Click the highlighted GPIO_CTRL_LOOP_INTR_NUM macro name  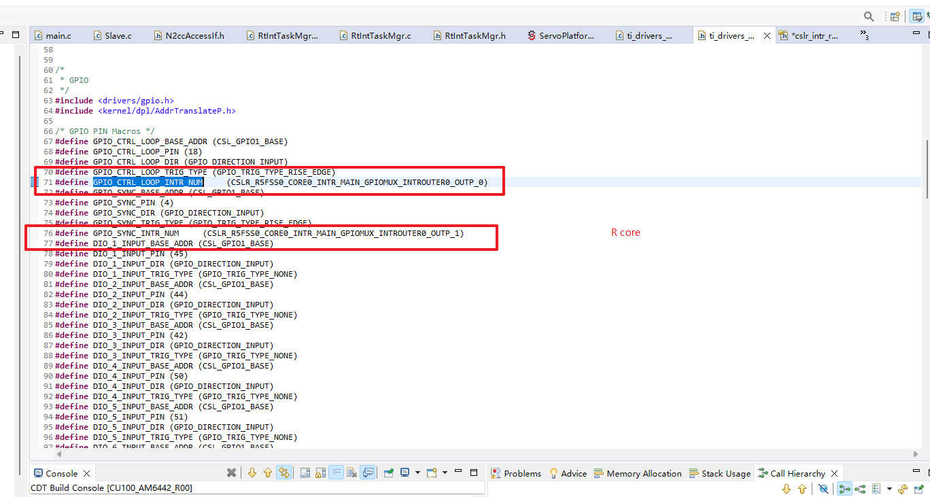coord(148,182)
